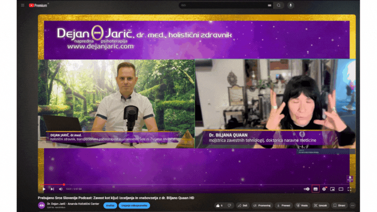The width and height of the screenshot is (377, 212).
Task: Mute the video volume
Action: pyautogui.click(x=61, y=189)
